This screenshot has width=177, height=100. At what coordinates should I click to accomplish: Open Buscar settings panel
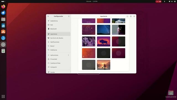click(x=58, y=46)
